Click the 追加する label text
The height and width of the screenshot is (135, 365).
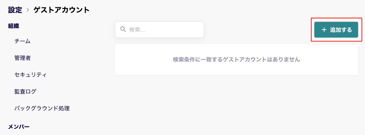pos(341,30)
